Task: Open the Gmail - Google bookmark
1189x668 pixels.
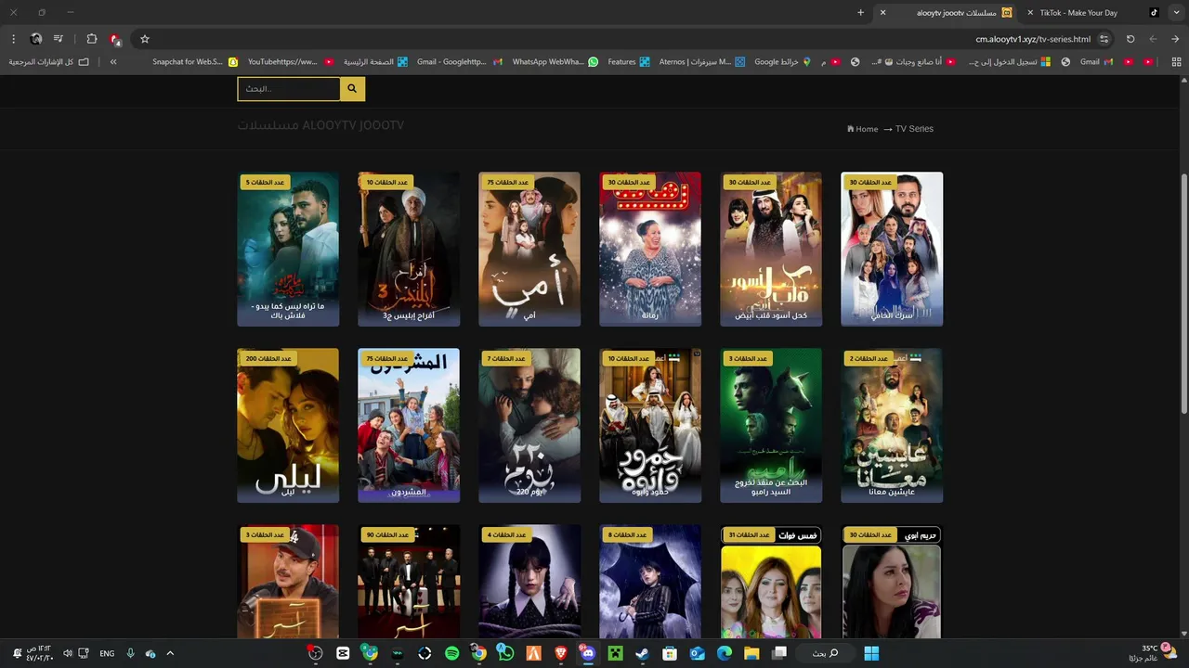Action: click(x=460, y=62)
